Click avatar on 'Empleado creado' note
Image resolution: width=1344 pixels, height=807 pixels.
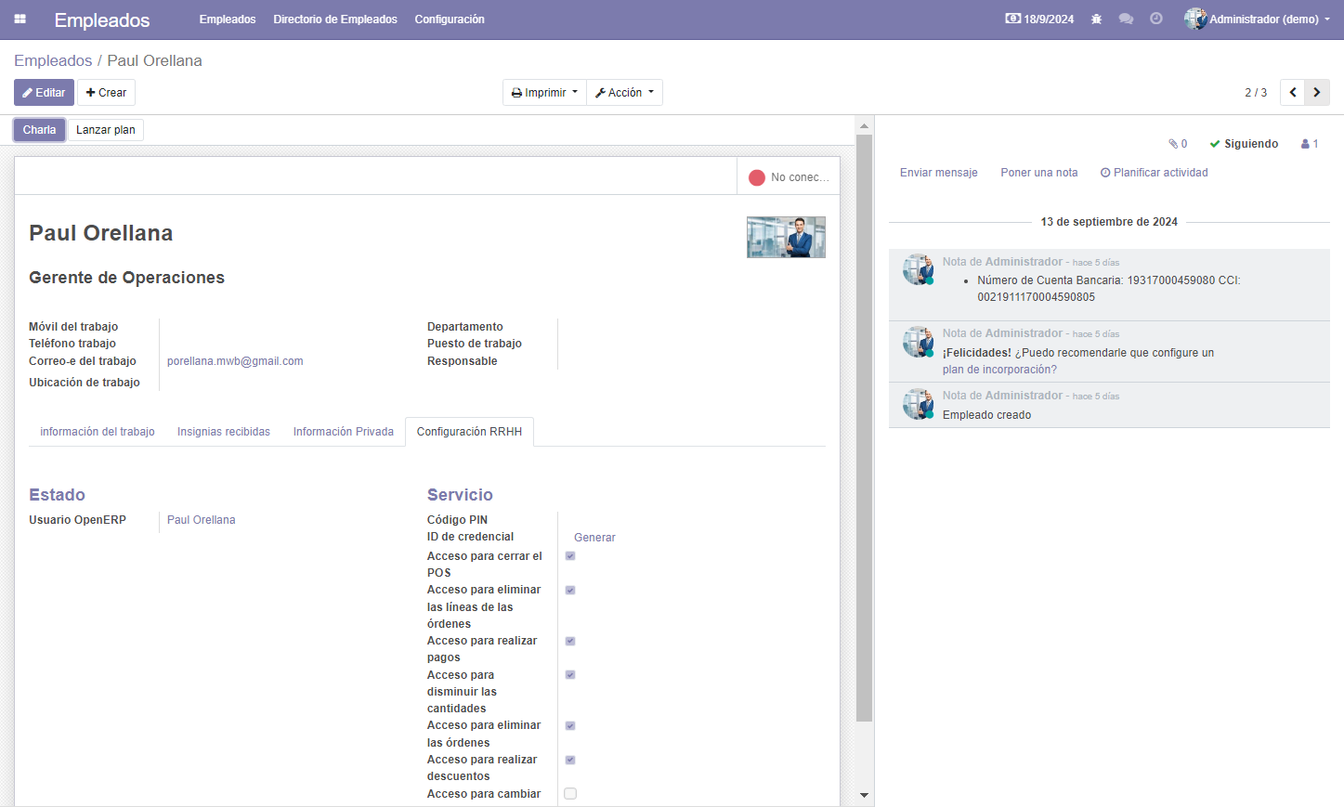pyautogui.click(x=919, y=404)
